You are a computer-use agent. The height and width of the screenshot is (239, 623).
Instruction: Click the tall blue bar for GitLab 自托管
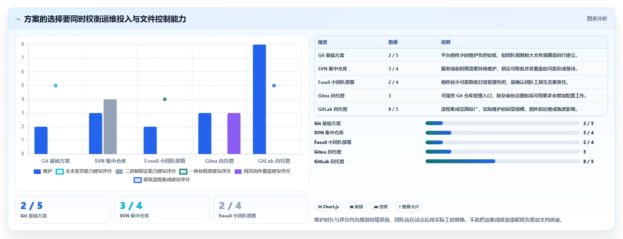tap(259, 99)
